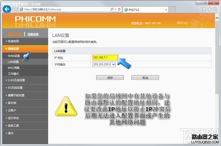Expand 5G无线设置 menu

pos(25,88)
